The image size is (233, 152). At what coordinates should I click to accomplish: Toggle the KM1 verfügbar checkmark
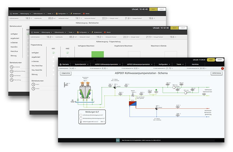click(53, 53)
